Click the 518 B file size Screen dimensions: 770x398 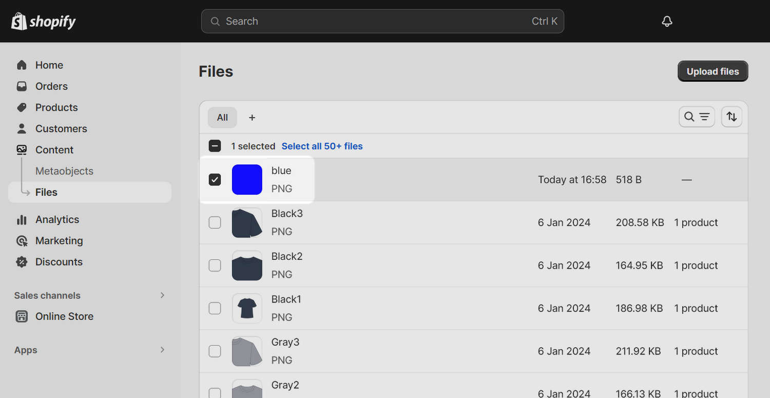click(629, 180)
